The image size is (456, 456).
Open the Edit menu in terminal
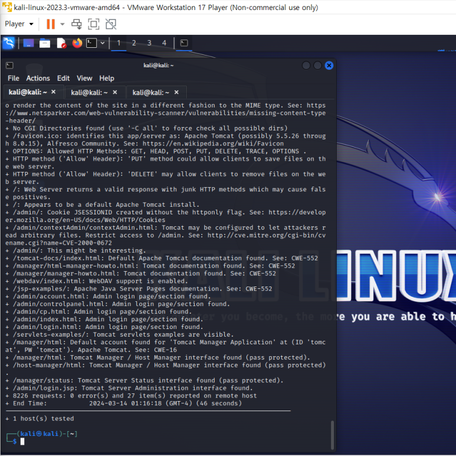63,79
